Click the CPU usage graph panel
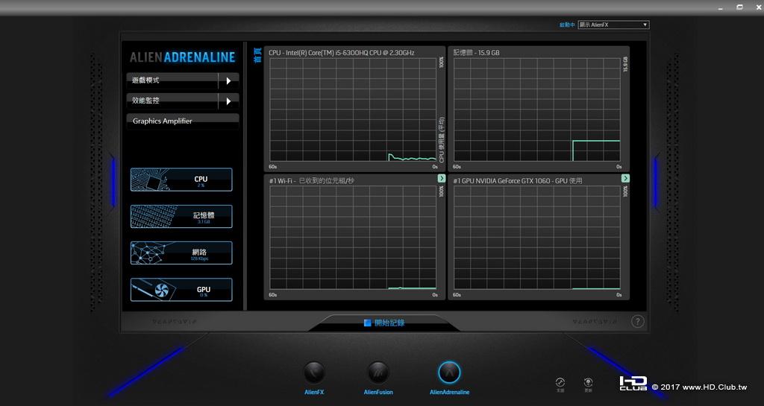 354,109
